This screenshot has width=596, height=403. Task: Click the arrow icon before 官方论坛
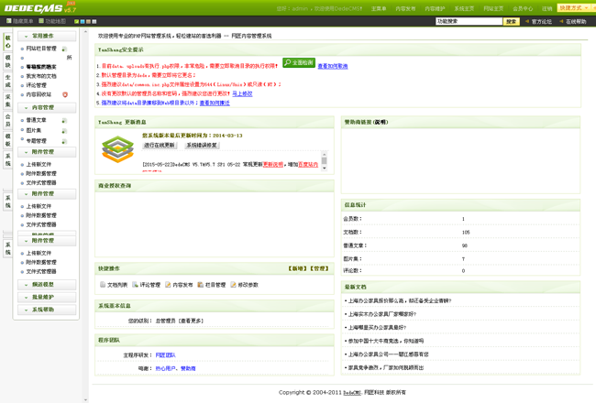click(527, 22)
